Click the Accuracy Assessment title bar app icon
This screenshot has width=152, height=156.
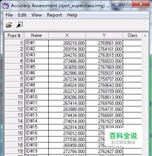(x=6, y=6)
